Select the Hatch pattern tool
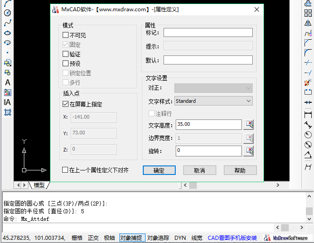 [7, 112]
